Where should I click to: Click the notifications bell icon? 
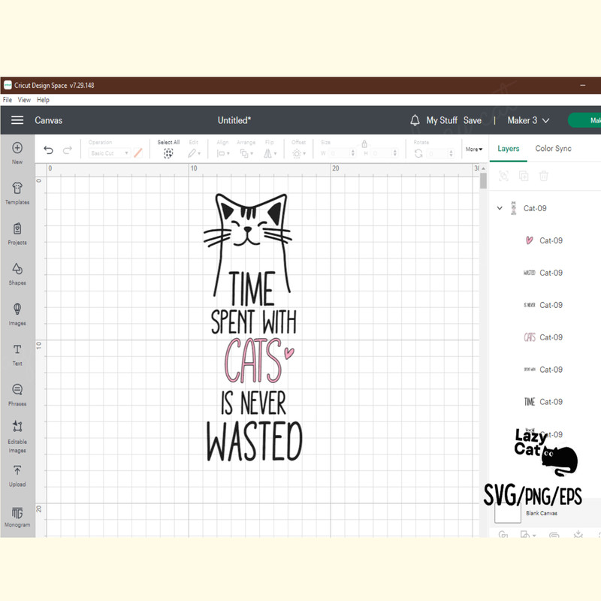coord(414,120)
